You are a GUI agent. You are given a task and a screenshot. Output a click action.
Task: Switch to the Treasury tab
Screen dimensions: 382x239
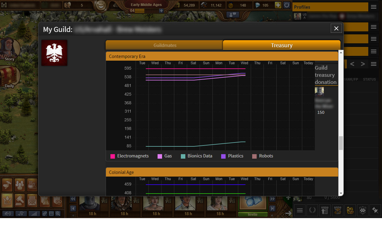(282, 45)
